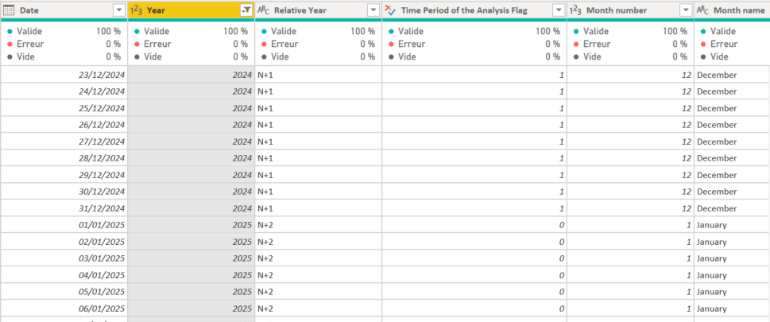Click the N+1 cell in the 31/12/2024 row
This screenshot has height=322, width=770.
[x=318, y=208]
